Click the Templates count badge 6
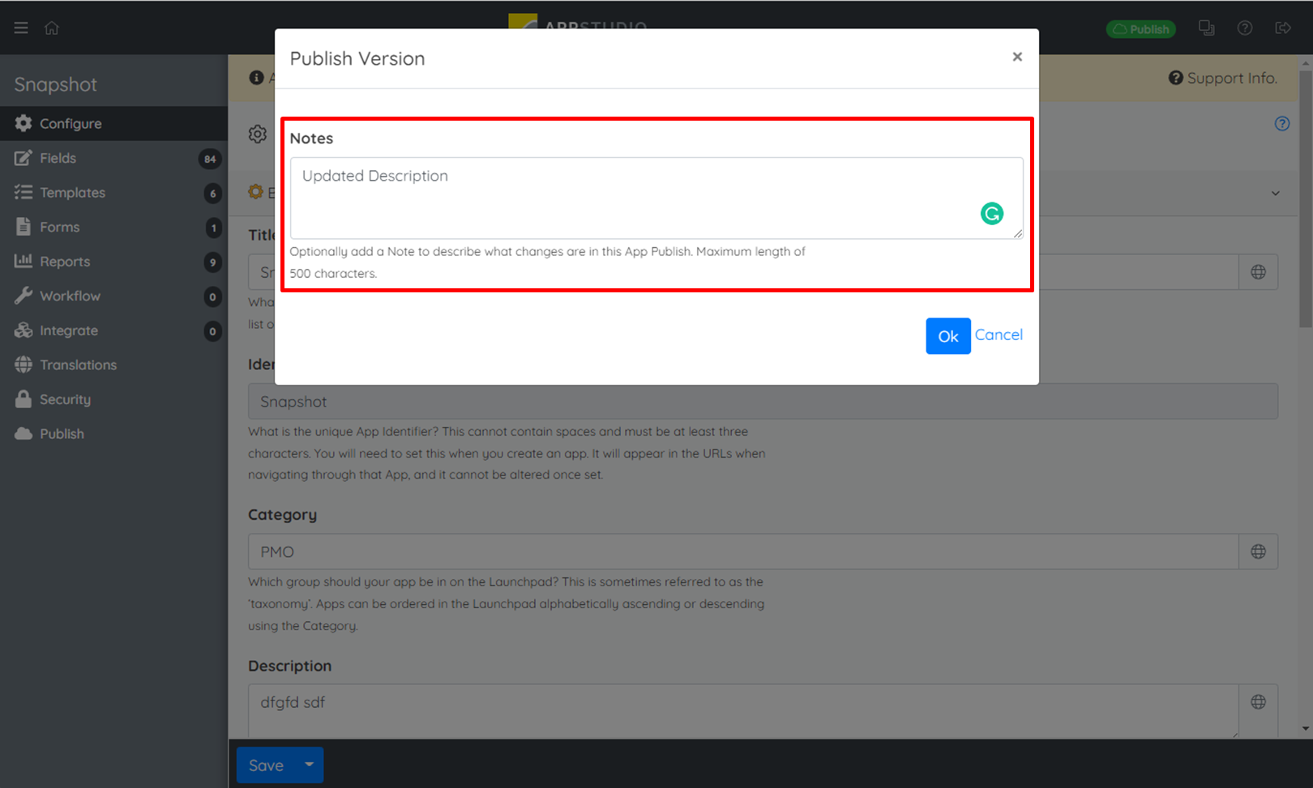 point(213,194)
